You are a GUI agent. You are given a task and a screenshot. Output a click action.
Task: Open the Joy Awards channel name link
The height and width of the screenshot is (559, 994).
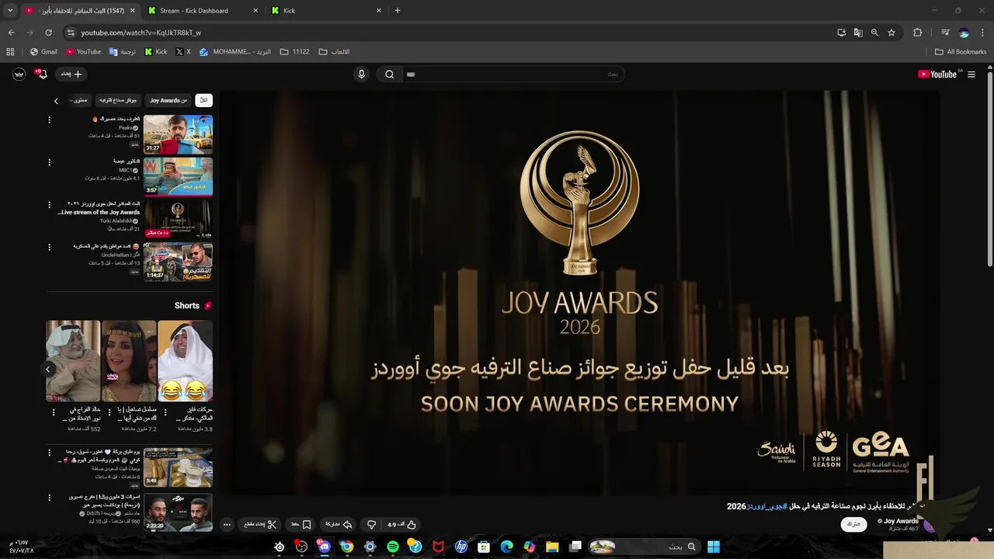tap(901, 521)
